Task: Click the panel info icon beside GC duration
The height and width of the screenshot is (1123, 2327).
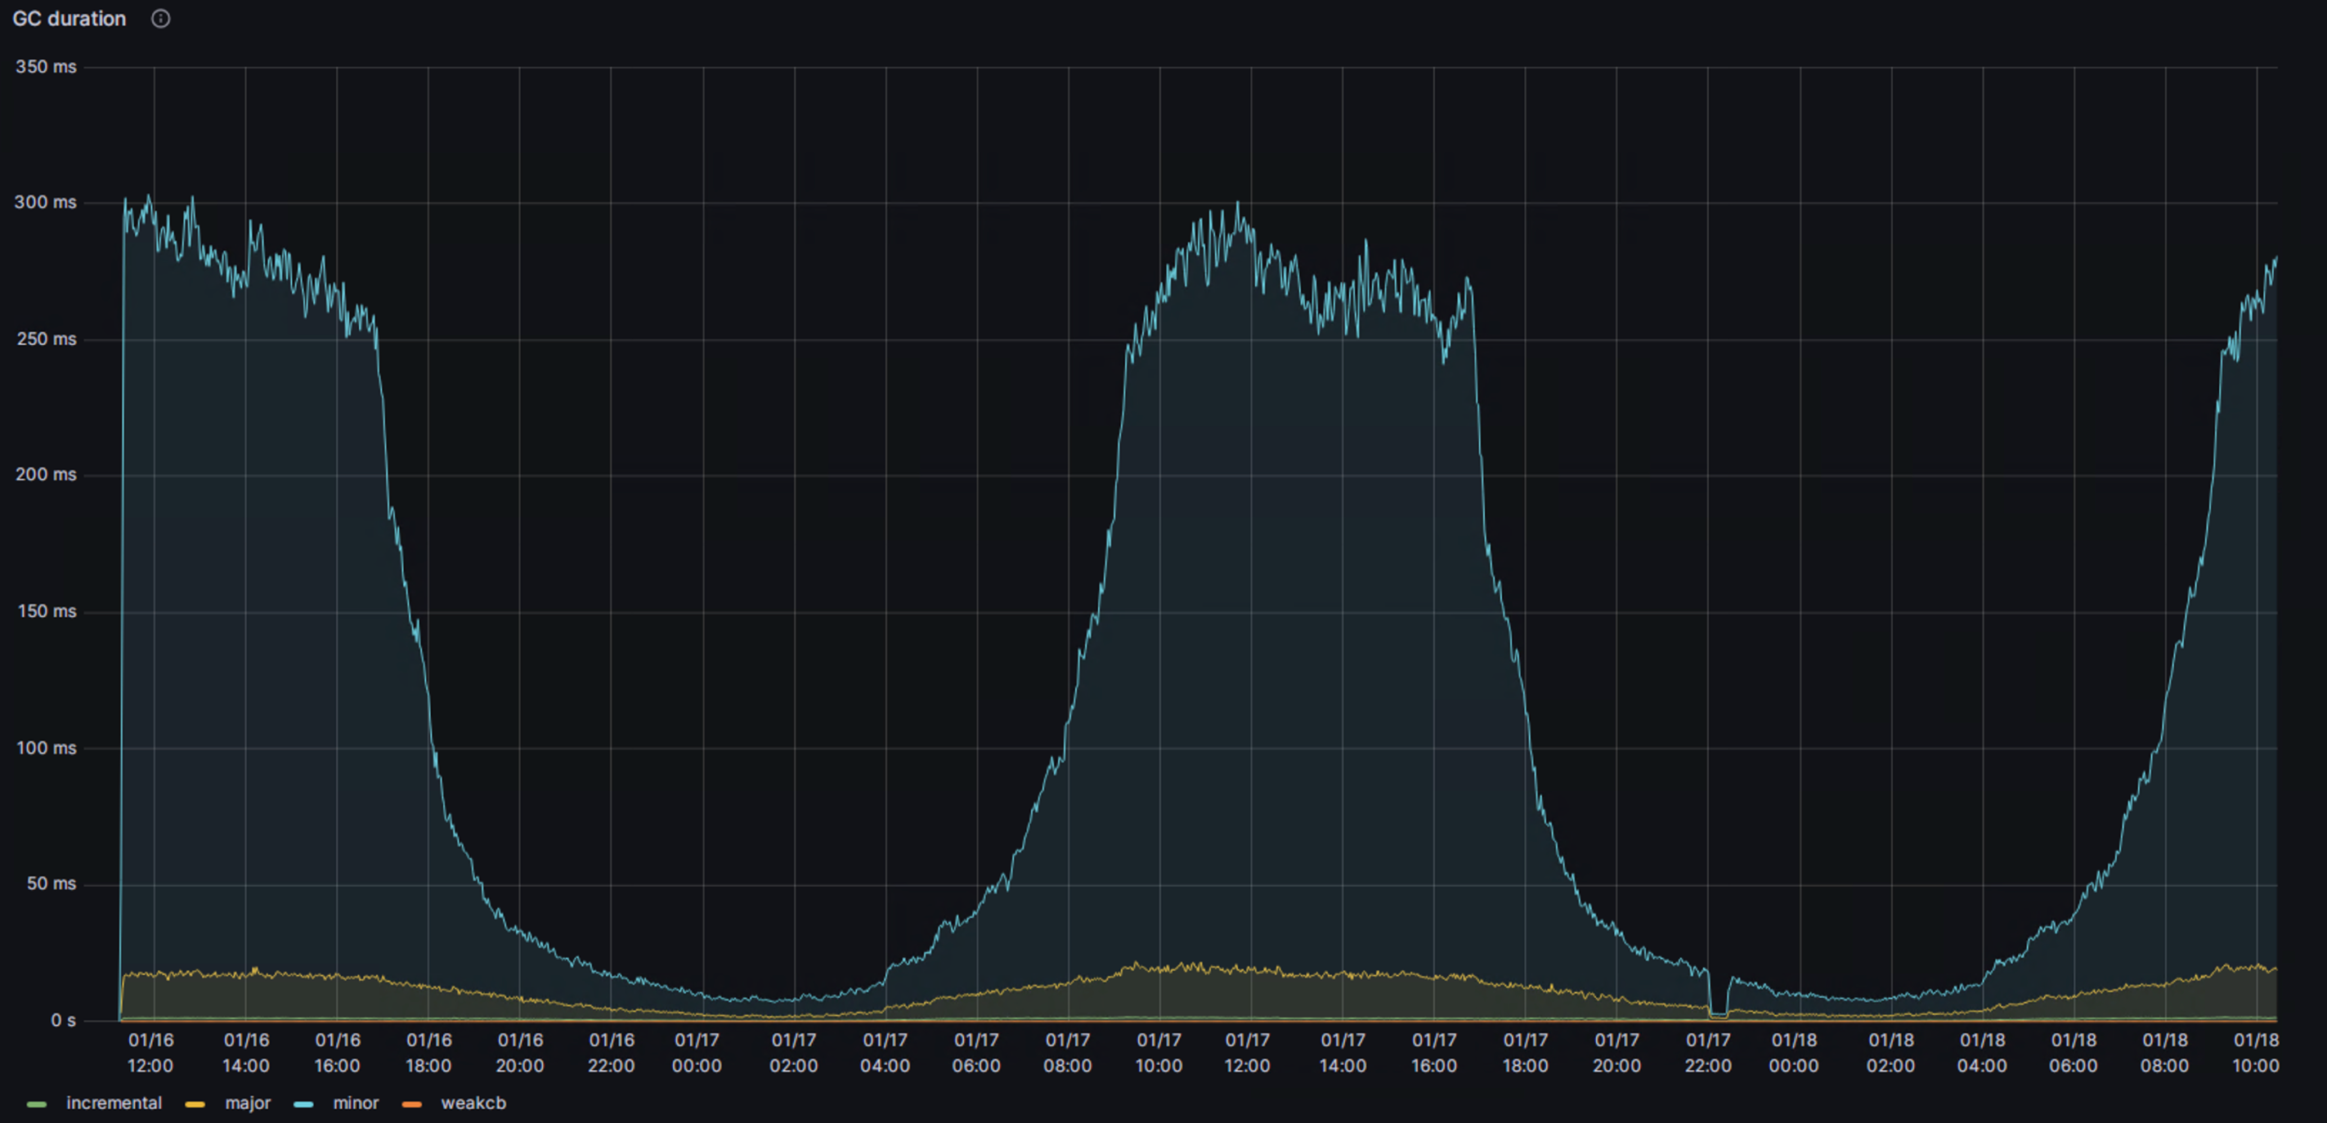Action: (161, 19)
